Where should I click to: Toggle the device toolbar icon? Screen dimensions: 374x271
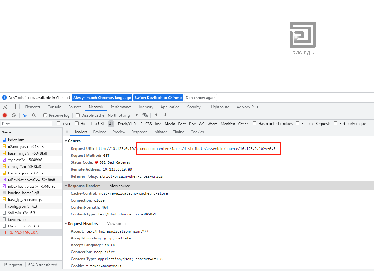click(x=13, y=107)
